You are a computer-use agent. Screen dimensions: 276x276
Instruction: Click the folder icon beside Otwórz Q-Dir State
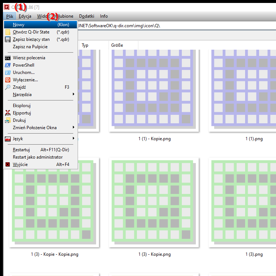click(x=8, y=32)
